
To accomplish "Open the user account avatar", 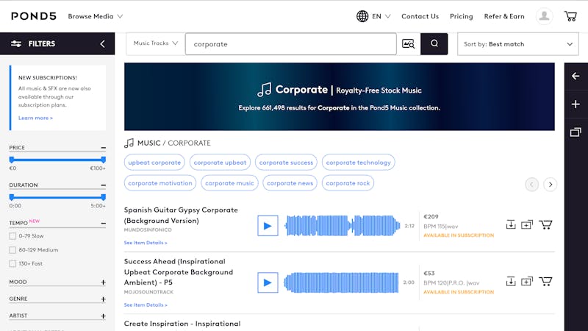I will click(x=544, y=16).
